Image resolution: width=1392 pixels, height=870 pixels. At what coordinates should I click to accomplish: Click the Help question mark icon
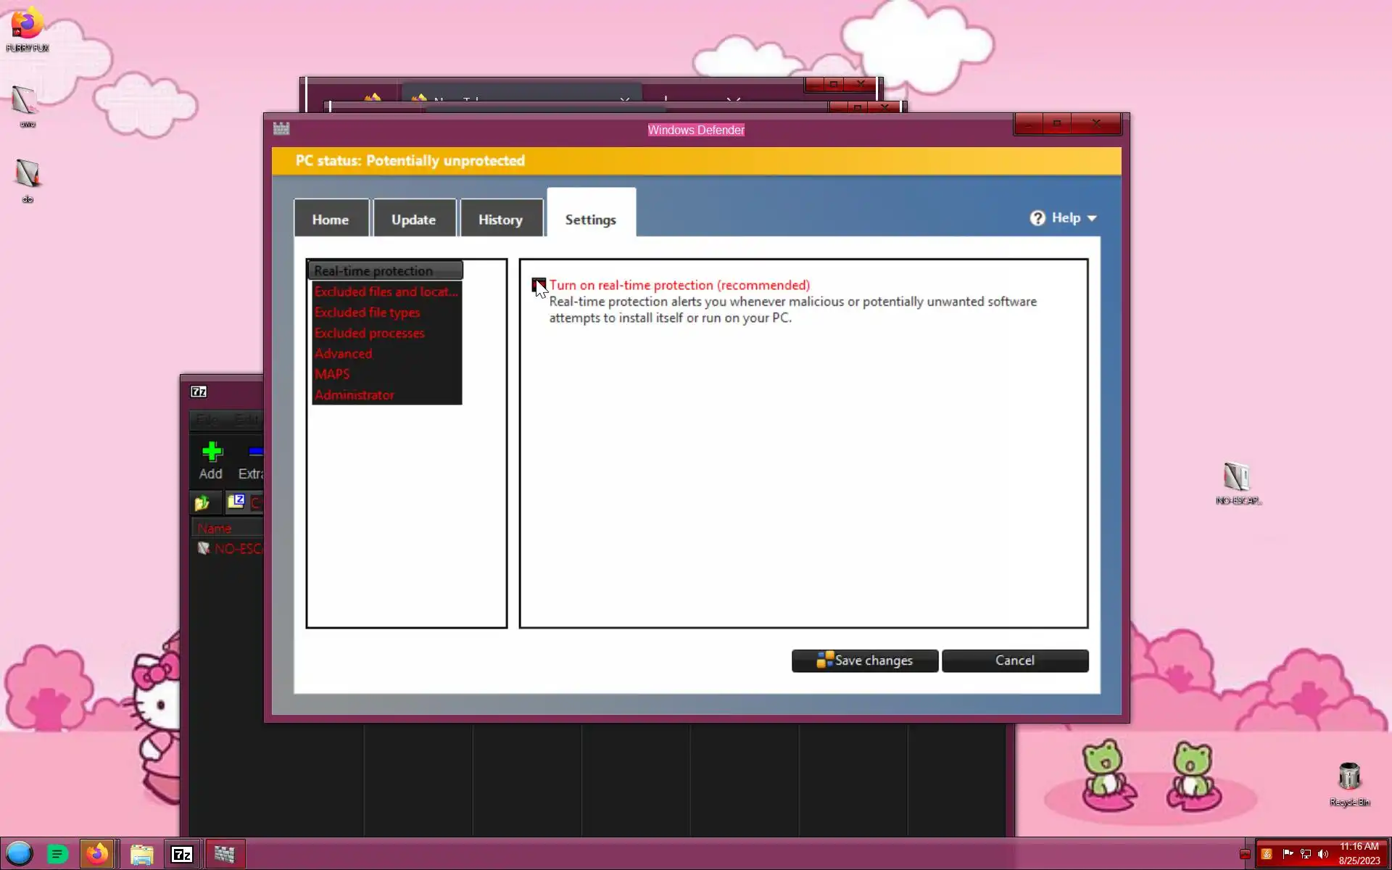point(1037,218)
